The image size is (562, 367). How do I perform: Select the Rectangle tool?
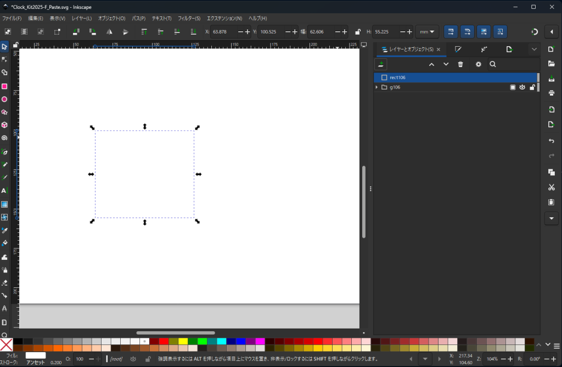tap(4, 86)
